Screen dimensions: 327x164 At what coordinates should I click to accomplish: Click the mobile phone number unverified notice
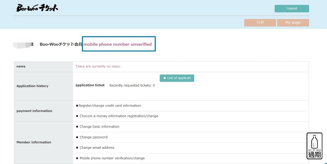pyautogui.click(x=118, y=44)
